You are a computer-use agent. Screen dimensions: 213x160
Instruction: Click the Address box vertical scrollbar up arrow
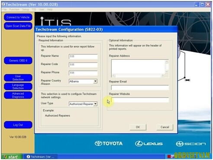(x=167, y=62)
